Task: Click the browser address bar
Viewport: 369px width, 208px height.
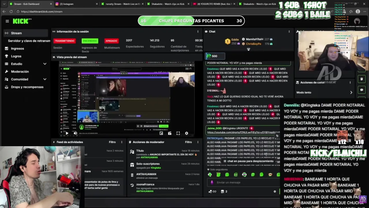Action: click(x=173, y=11)
